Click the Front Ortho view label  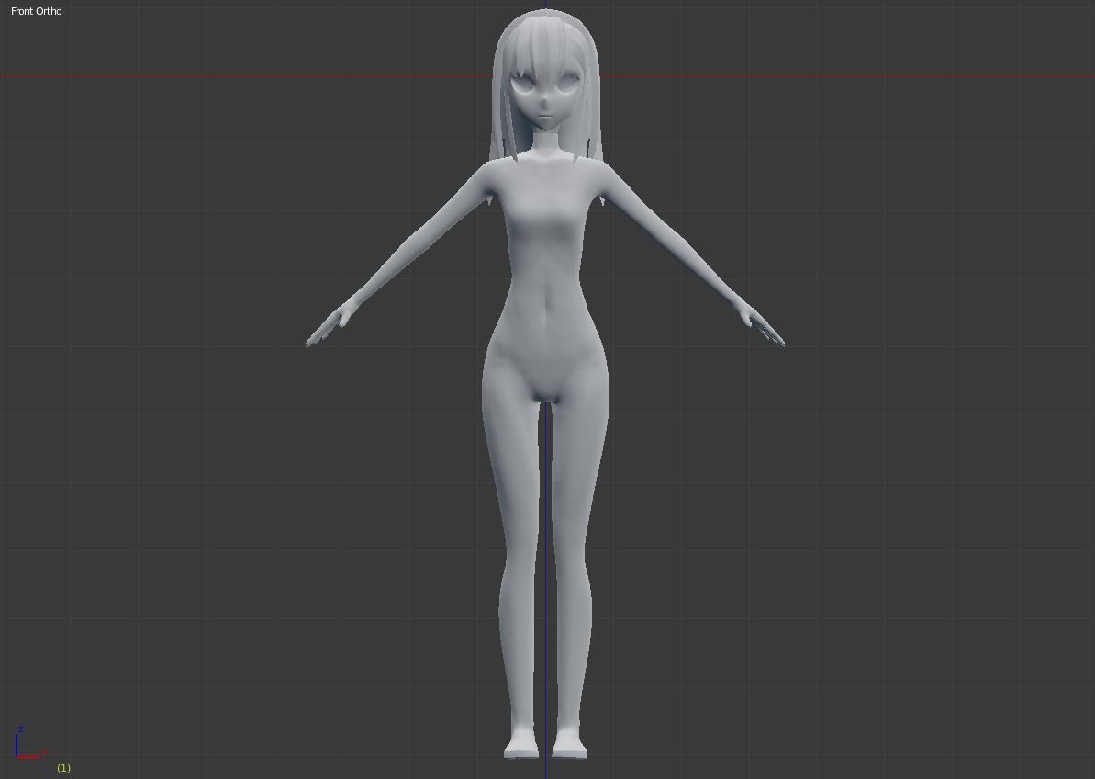coord(37,11)
